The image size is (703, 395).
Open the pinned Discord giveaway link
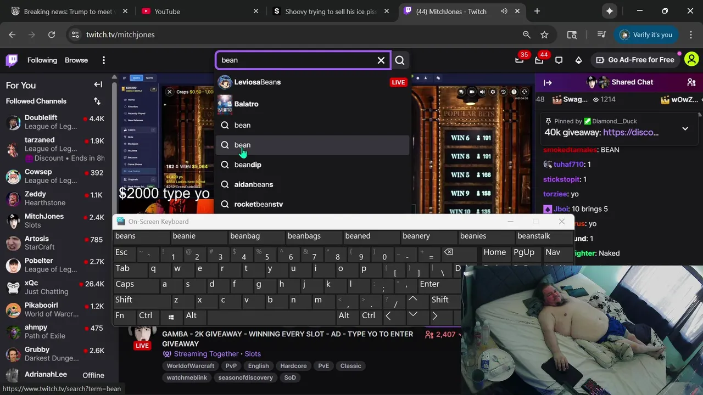tap(631, 132)
